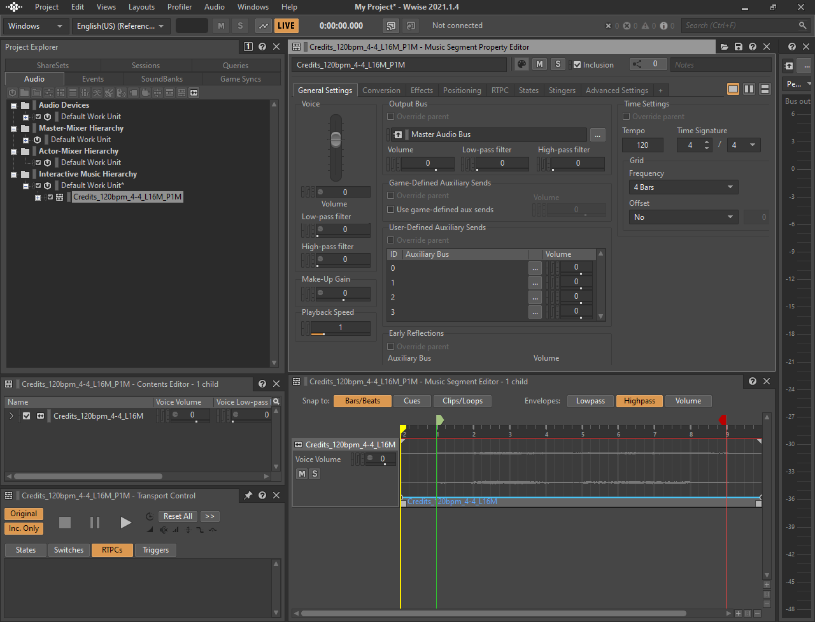The width and height of the screenshot is (815, 622).
Task: Collapse the Master-Mixer Hierarchy folder
Action: pos(14,128)
